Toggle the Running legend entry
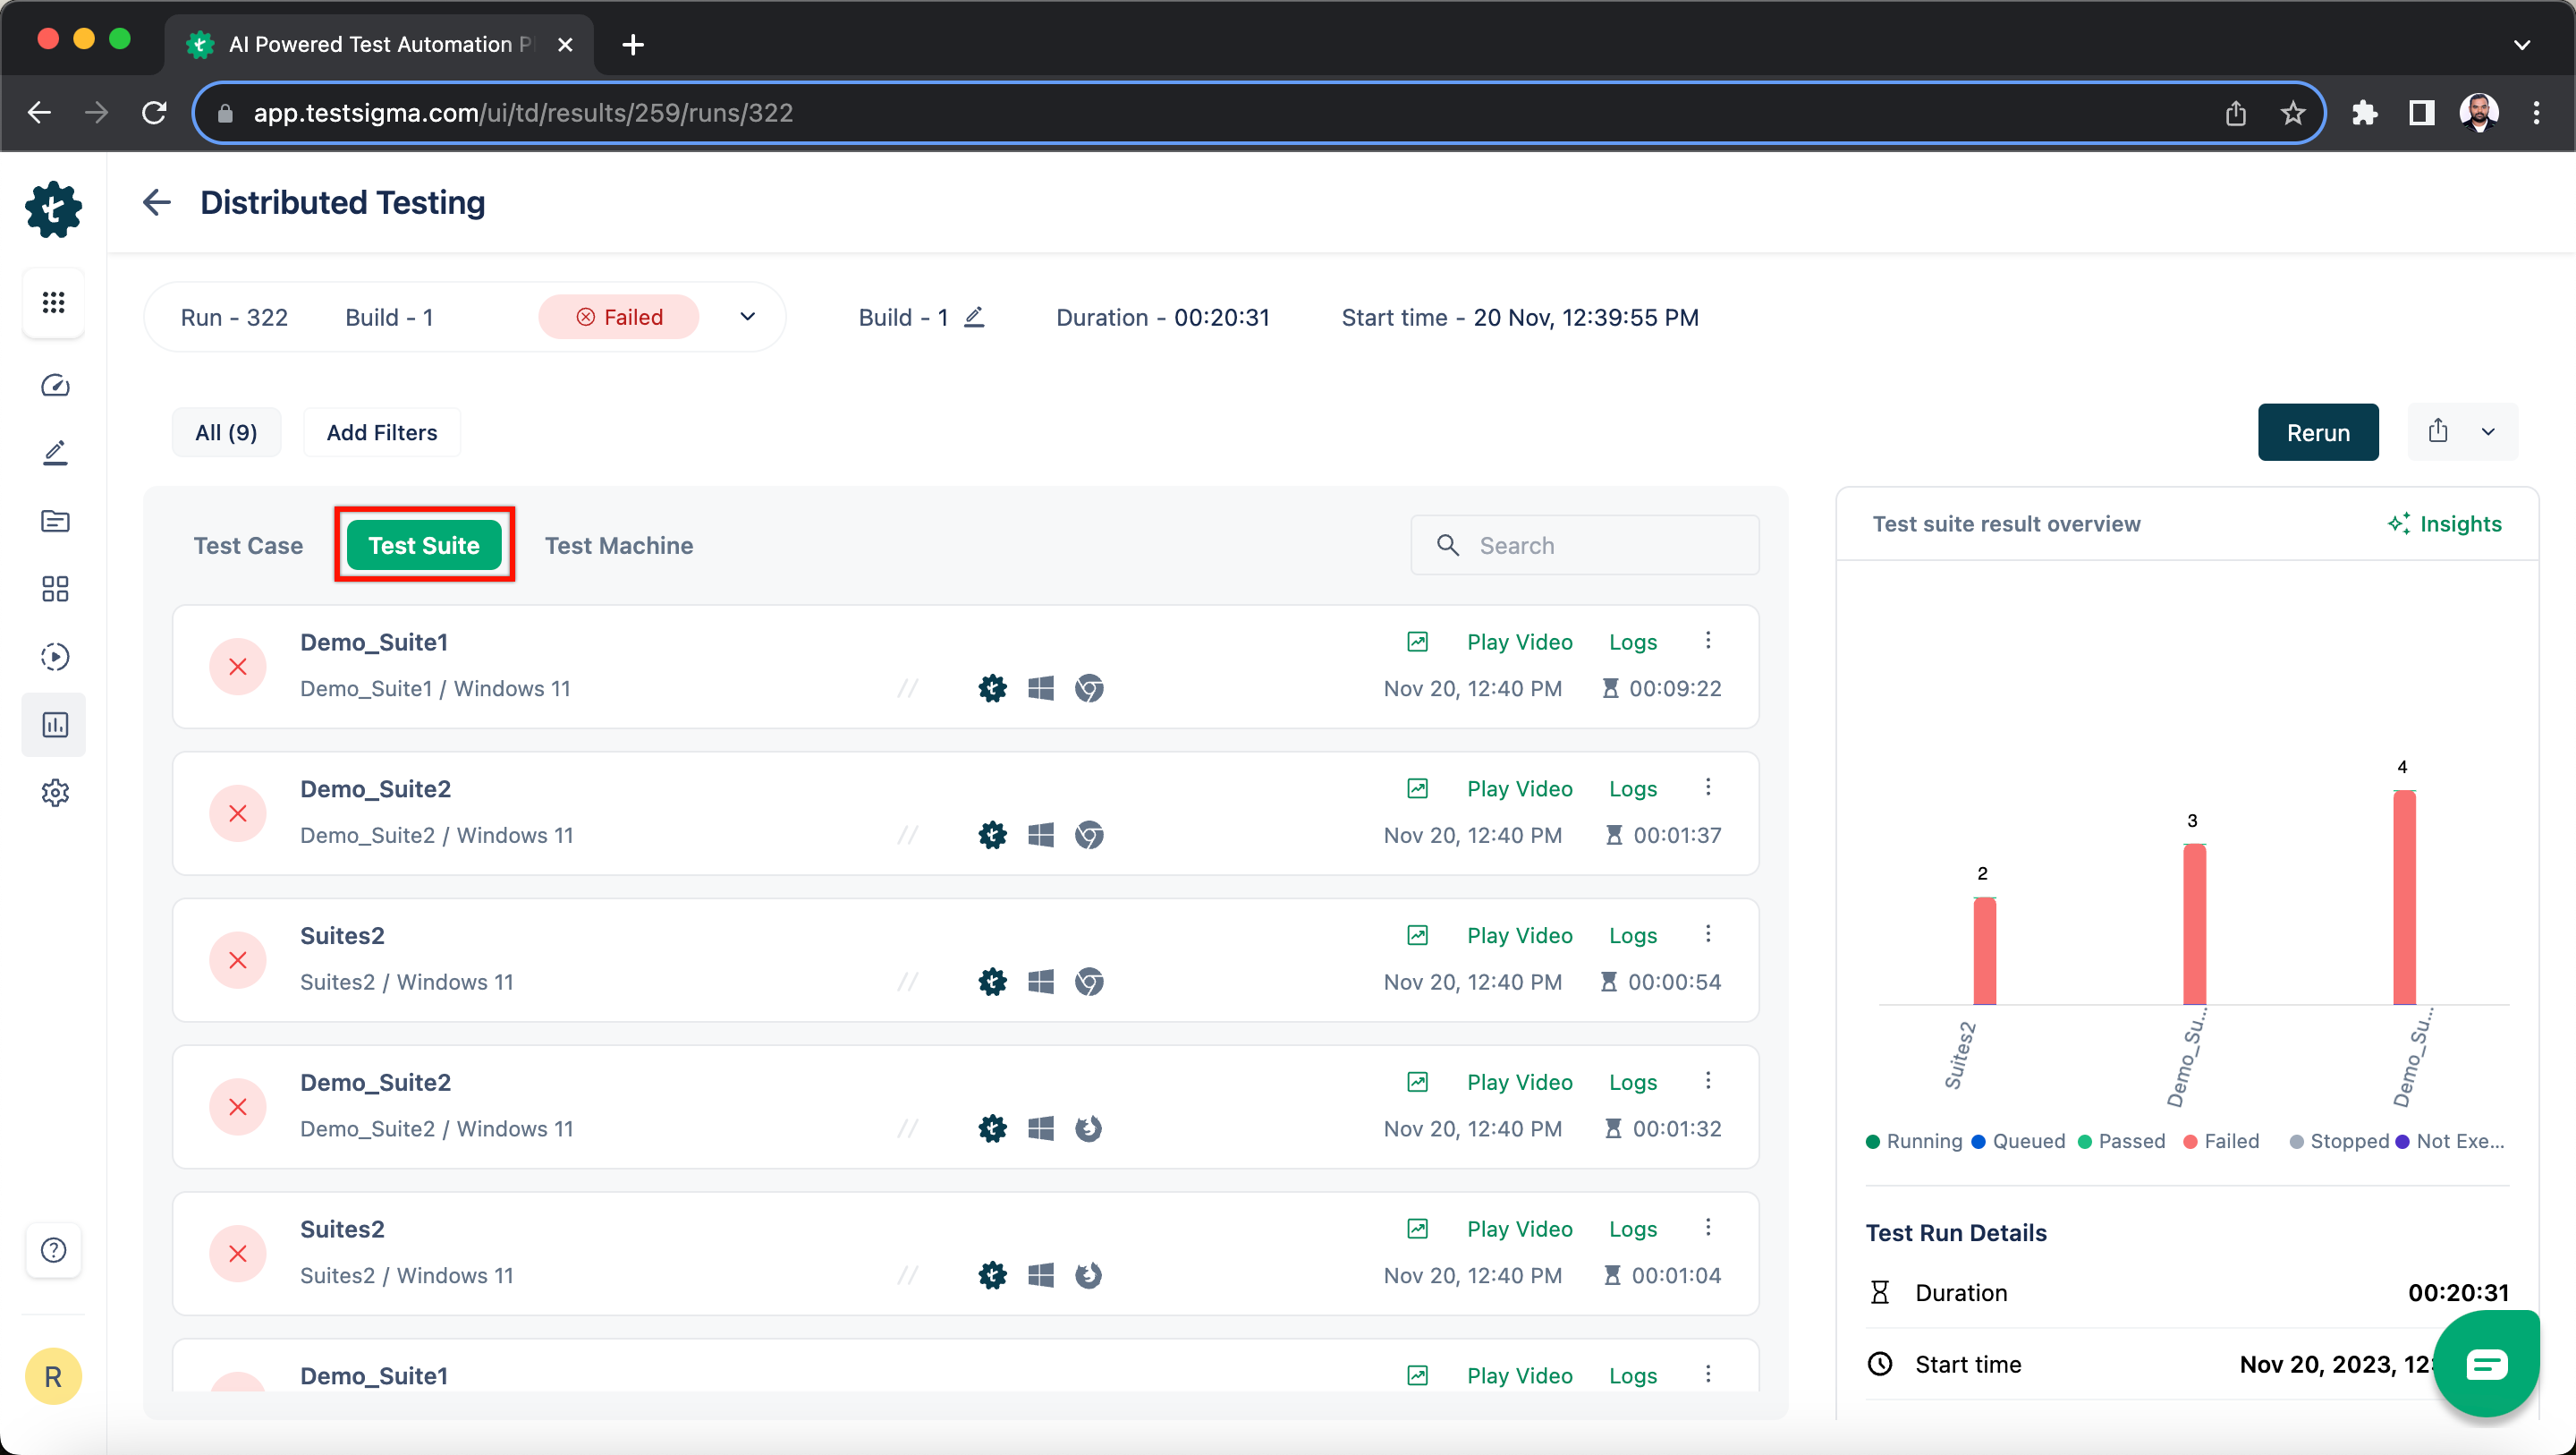The image size is (2576, 1455). click(x=1914, y=1142)
